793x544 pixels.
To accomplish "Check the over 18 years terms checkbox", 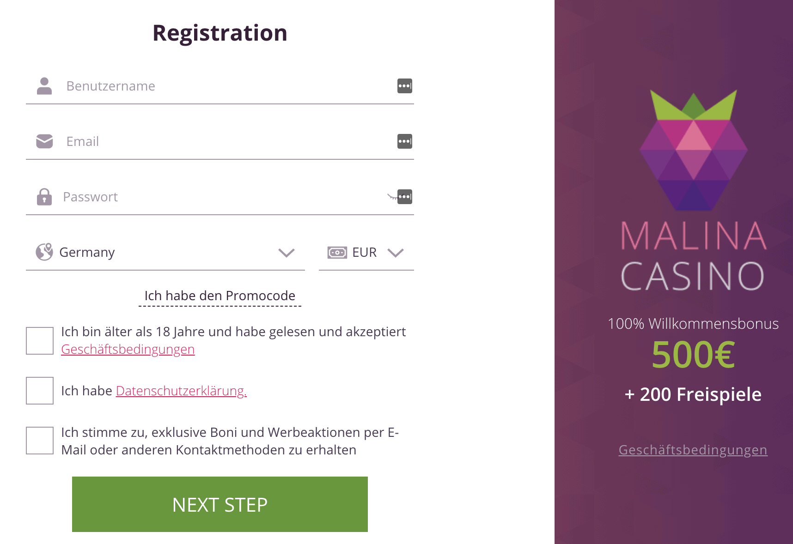I will pos(40,341).
